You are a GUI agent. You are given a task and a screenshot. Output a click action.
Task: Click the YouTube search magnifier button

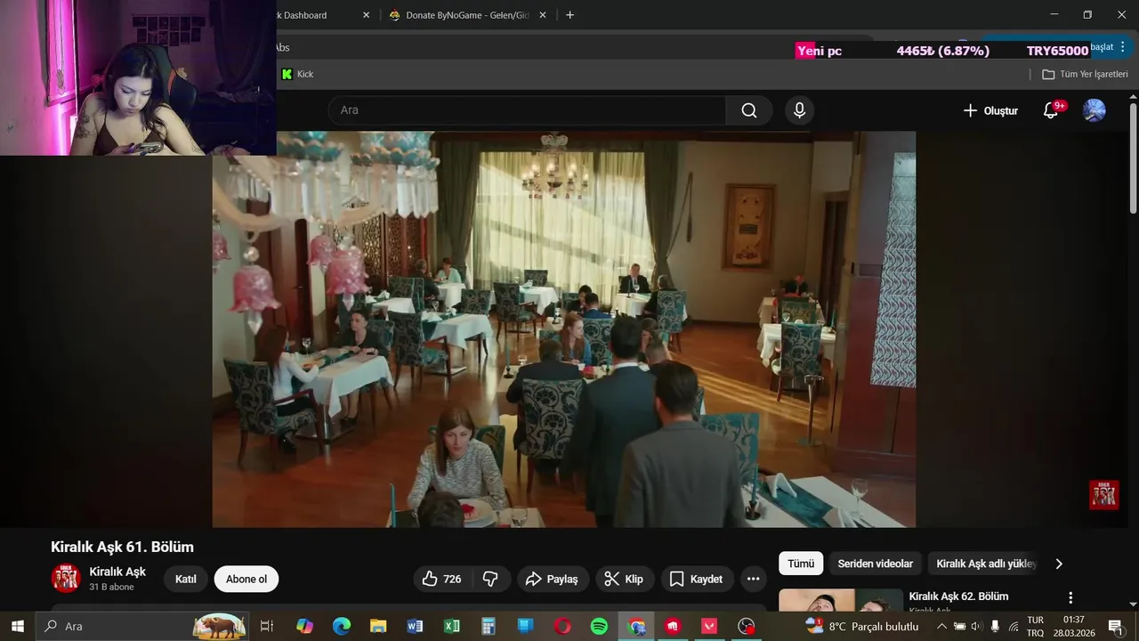(x=749, y=110)
